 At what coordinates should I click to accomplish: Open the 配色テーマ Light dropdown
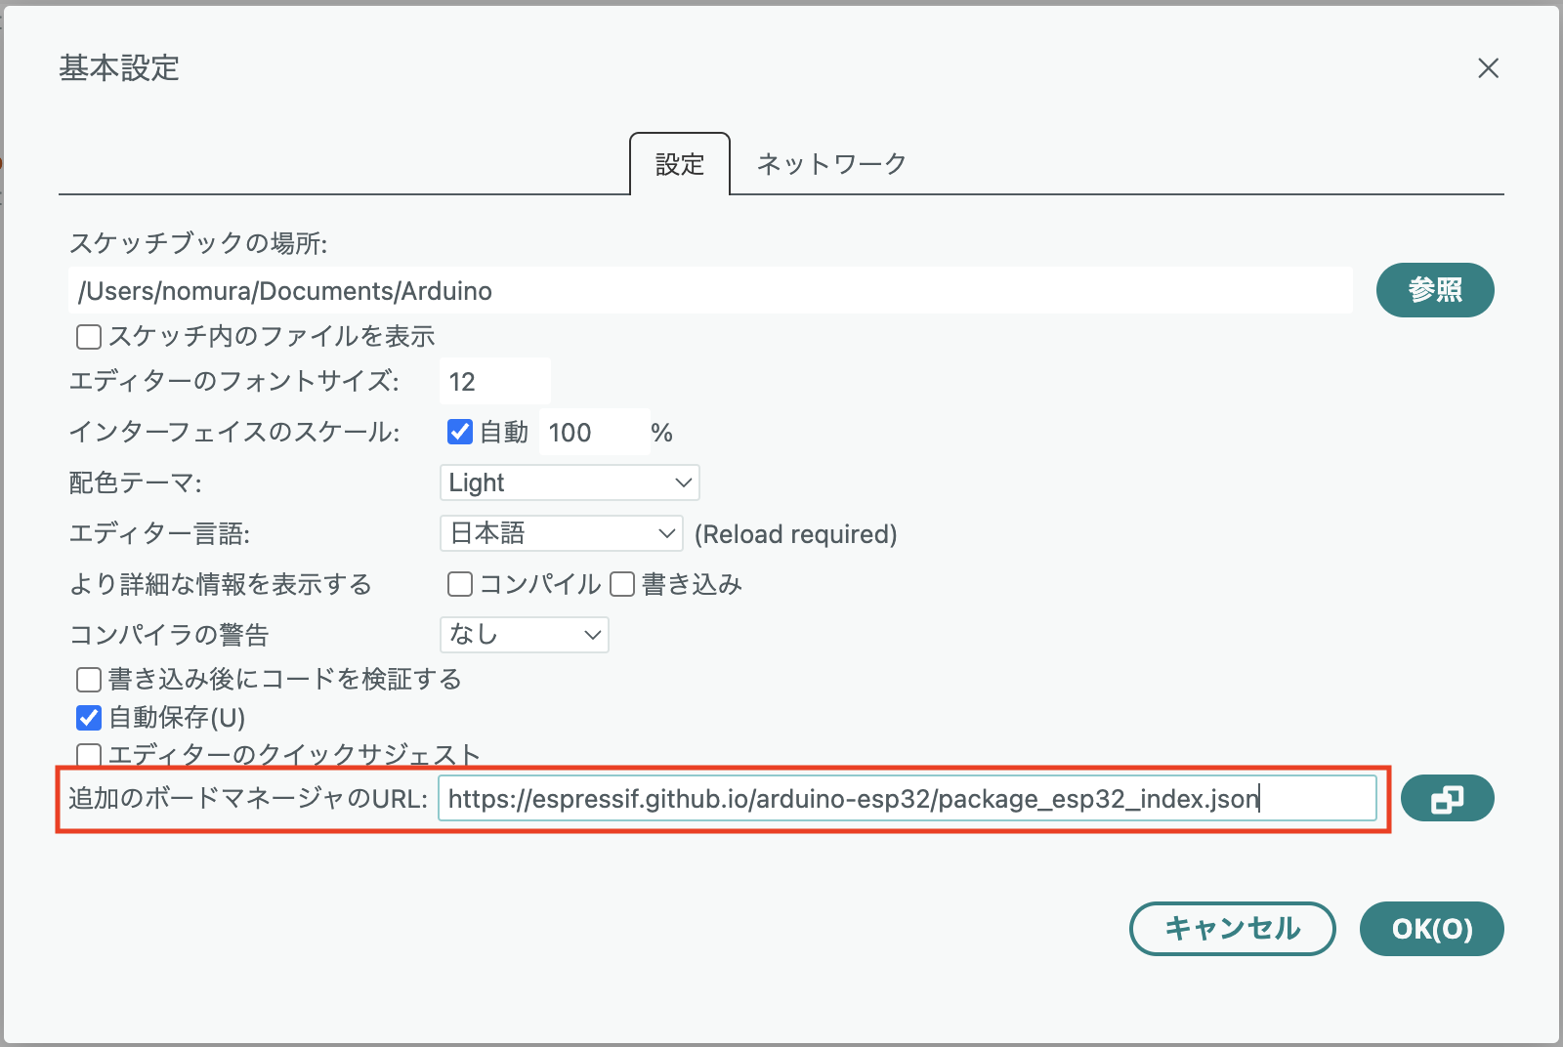point(570,482)
